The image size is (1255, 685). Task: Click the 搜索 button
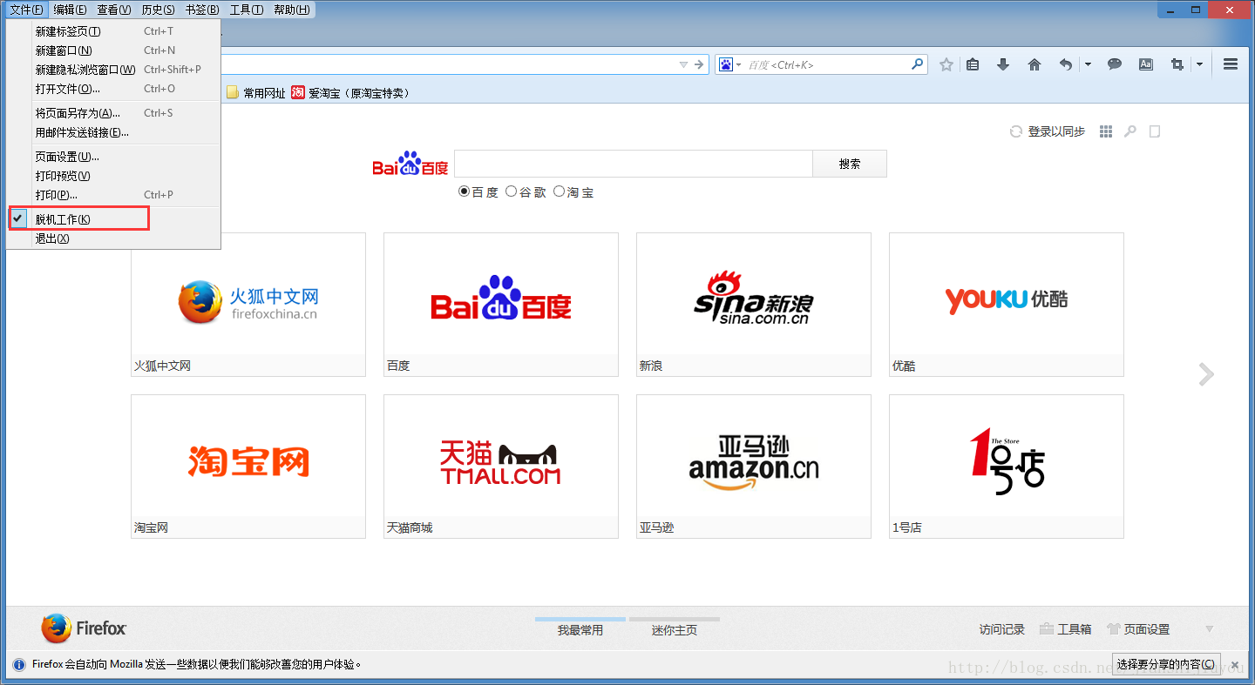point(850,164)
